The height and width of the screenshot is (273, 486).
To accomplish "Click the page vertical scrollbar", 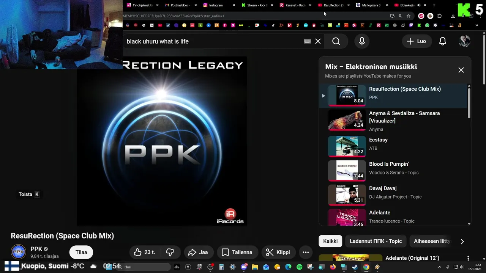I will tap(484, 60).
